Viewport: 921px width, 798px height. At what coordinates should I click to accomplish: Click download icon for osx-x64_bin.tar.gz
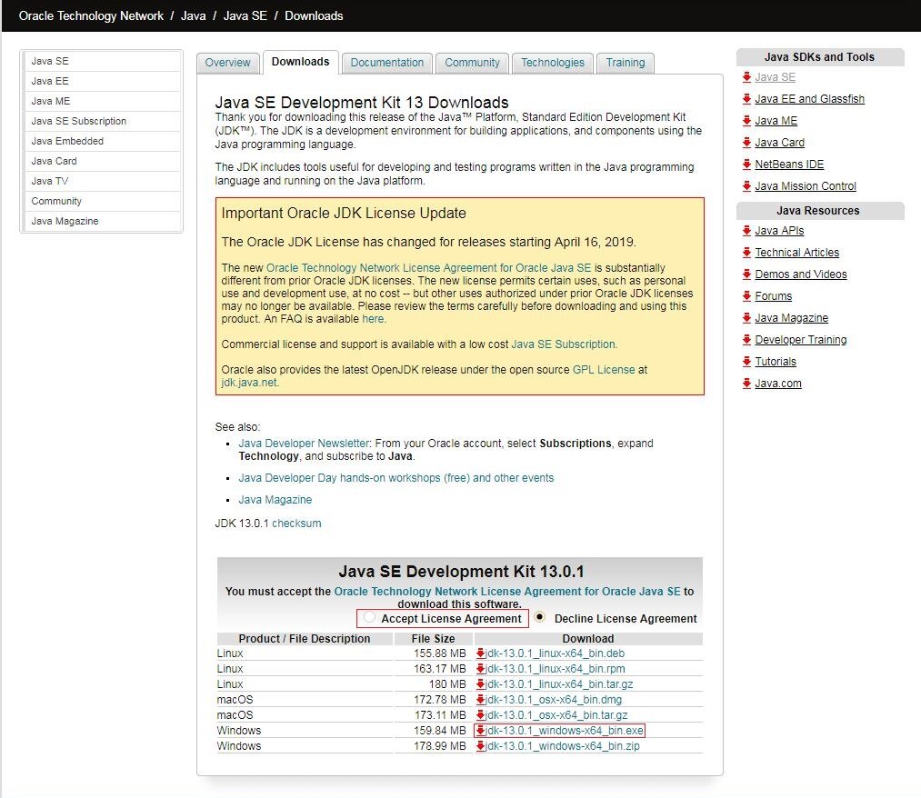pyautogui.click(x=480, y=714)
